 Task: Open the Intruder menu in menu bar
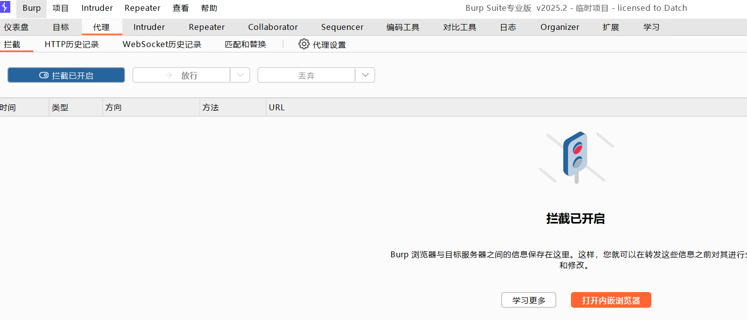click(97, 8)
